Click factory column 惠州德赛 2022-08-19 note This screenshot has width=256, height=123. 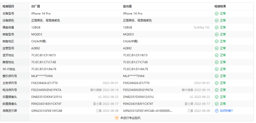click(x=104, y=90)
